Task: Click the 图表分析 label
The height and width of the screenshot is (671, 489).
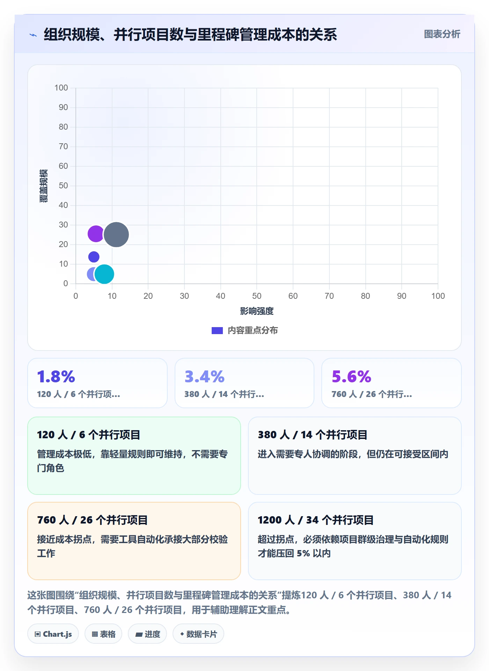Action: 442,34
